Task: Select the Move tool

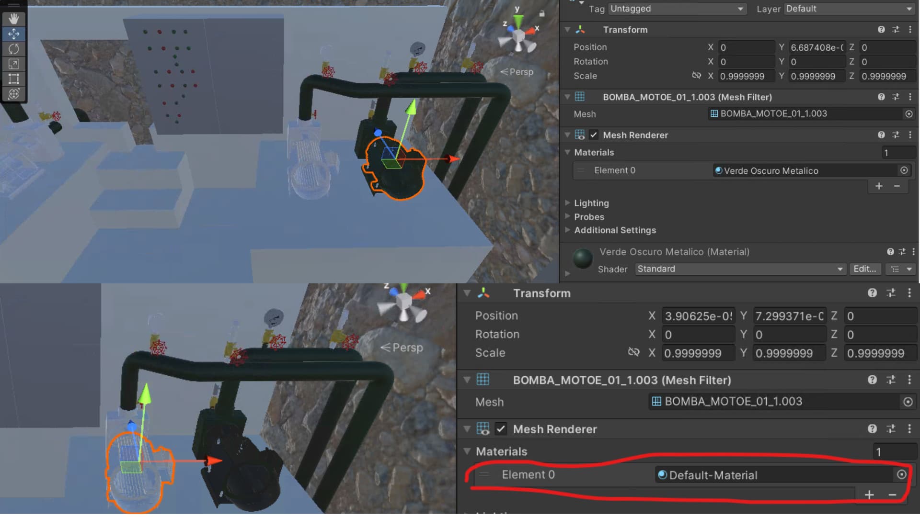Action: [x=13, y=34]
